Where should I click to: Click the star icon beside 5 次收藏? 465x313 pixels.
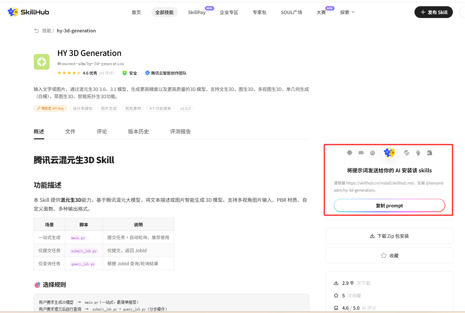tap(336, 295)
